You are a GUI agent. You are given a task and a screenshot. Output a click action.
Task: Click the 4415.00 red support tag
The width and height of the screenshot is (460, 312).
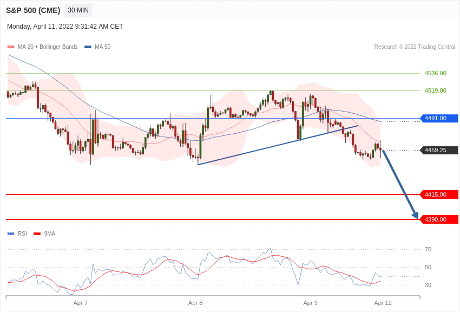click(x=439, y=194)
